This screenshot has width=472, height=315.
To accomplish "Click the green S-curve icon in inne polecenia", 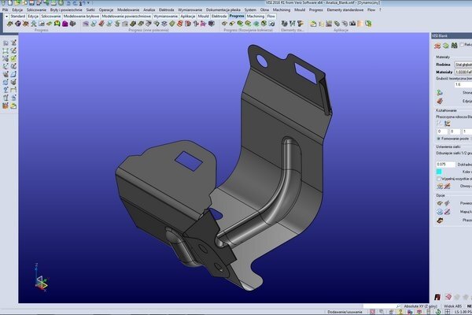I will point(117,24).
